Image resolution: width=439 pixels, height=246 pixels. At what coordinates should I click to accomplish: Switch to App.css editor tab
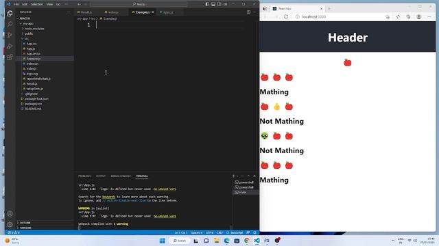click(x=169, y=12)
